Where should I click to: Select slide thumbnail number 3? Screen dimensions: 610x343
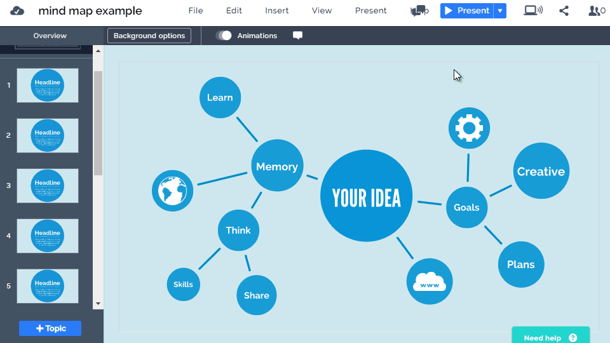(x=48, y=185)
